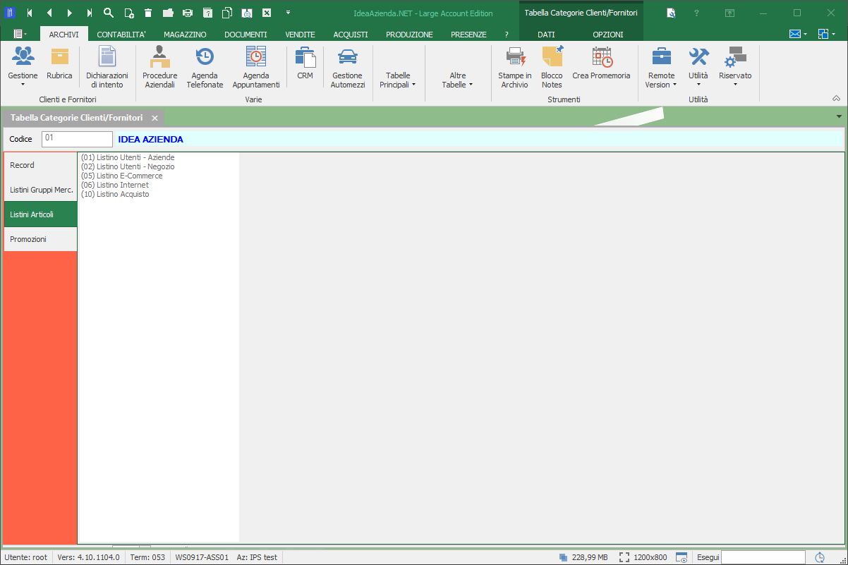Click the Codice input field

point(77,139)
